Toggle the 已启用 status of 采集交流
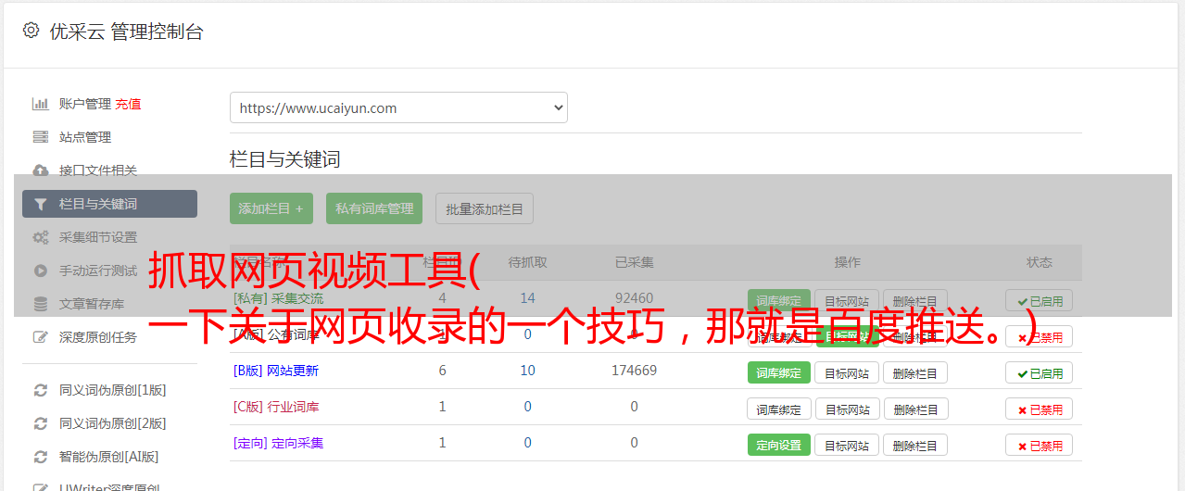The image size is (1185, 491). pos(1040,300)
